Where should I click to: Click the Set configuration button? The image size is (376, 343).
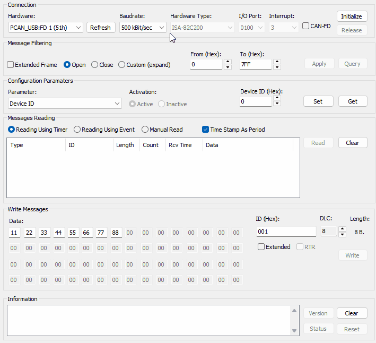(x=318, y=101)
